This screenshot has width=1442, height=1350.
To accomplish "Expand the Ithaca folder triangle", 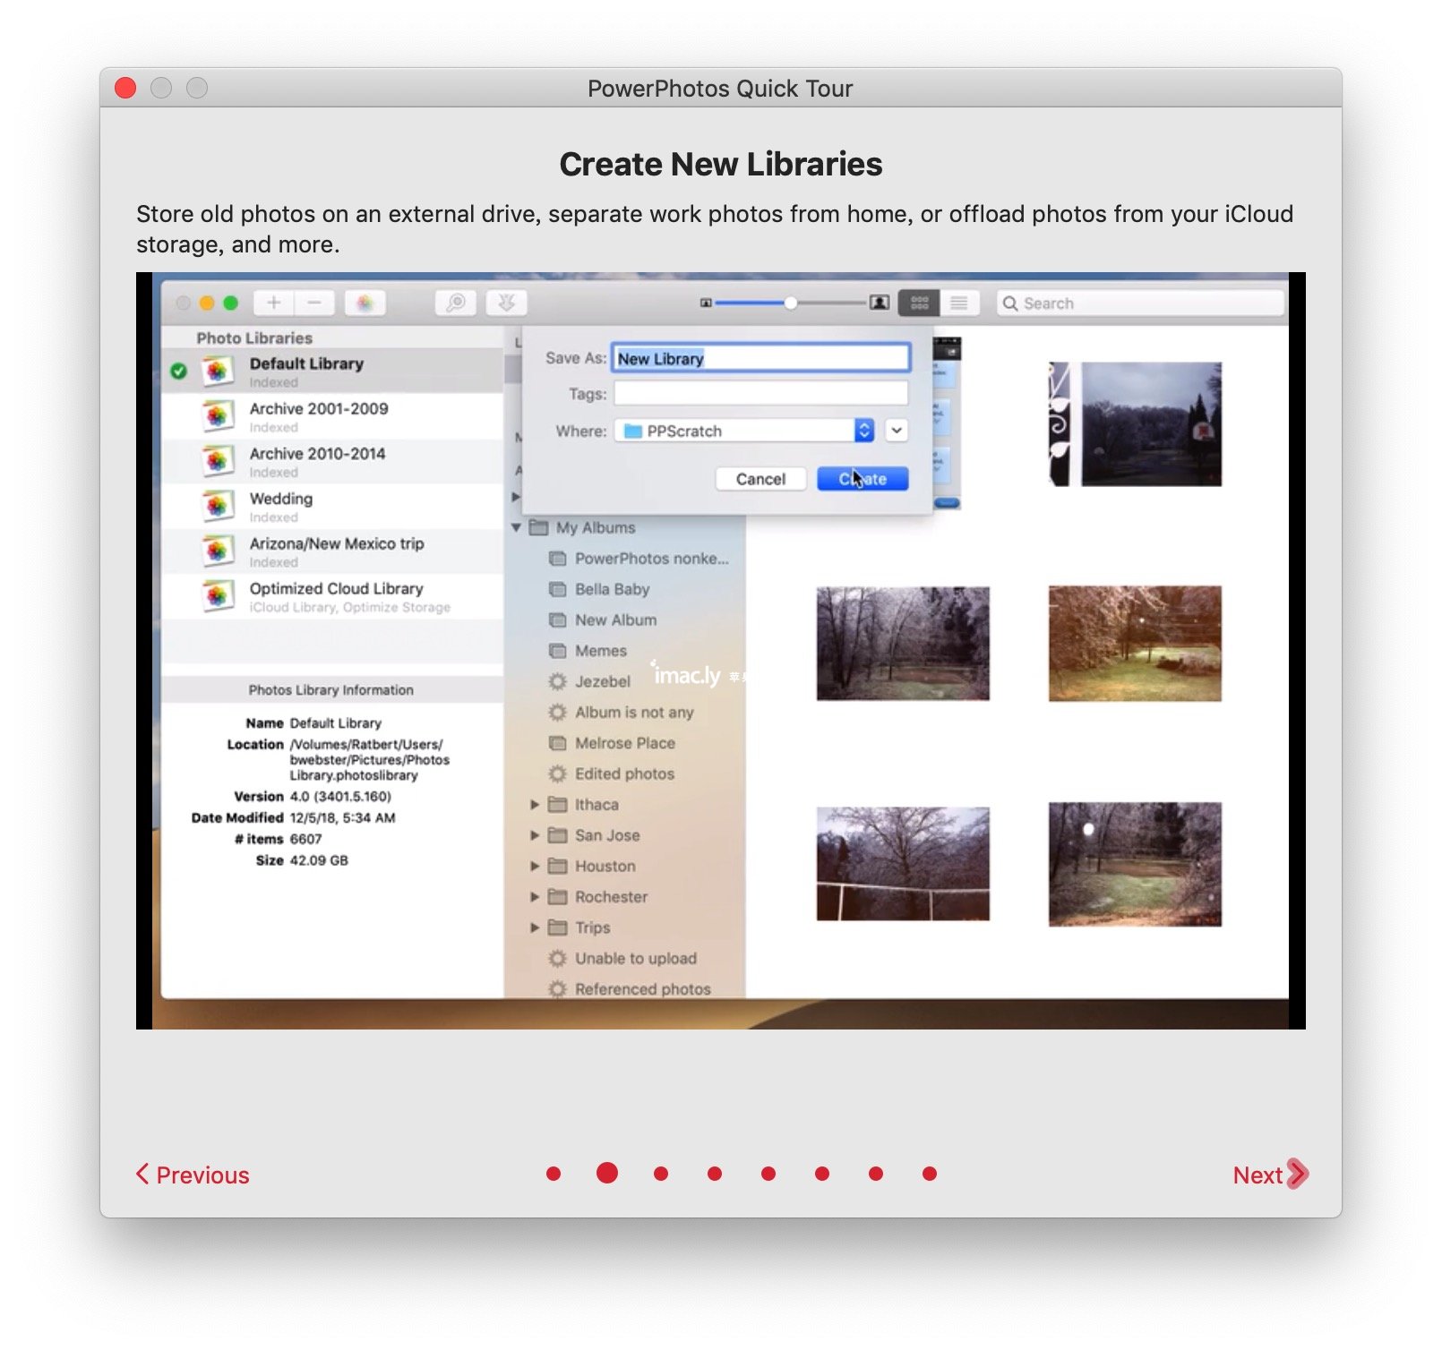I will [535, 805].
